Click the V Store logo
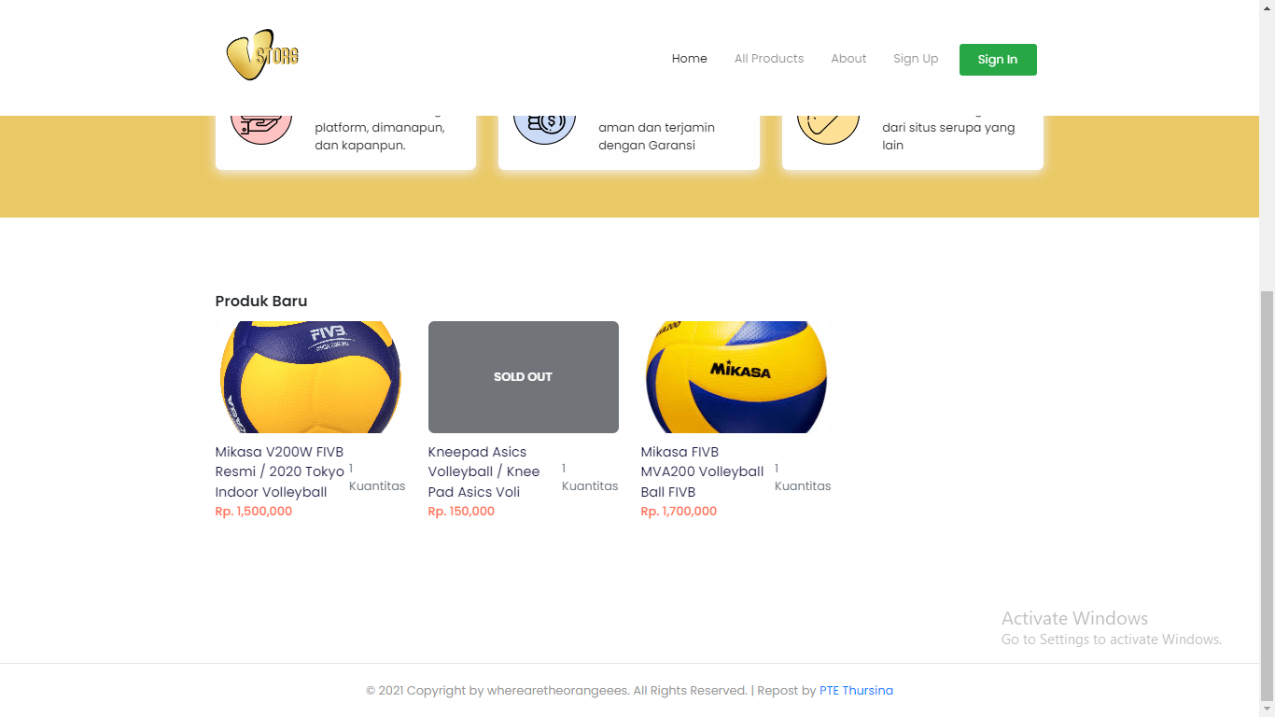1275x717 pixels. [262, 55]
